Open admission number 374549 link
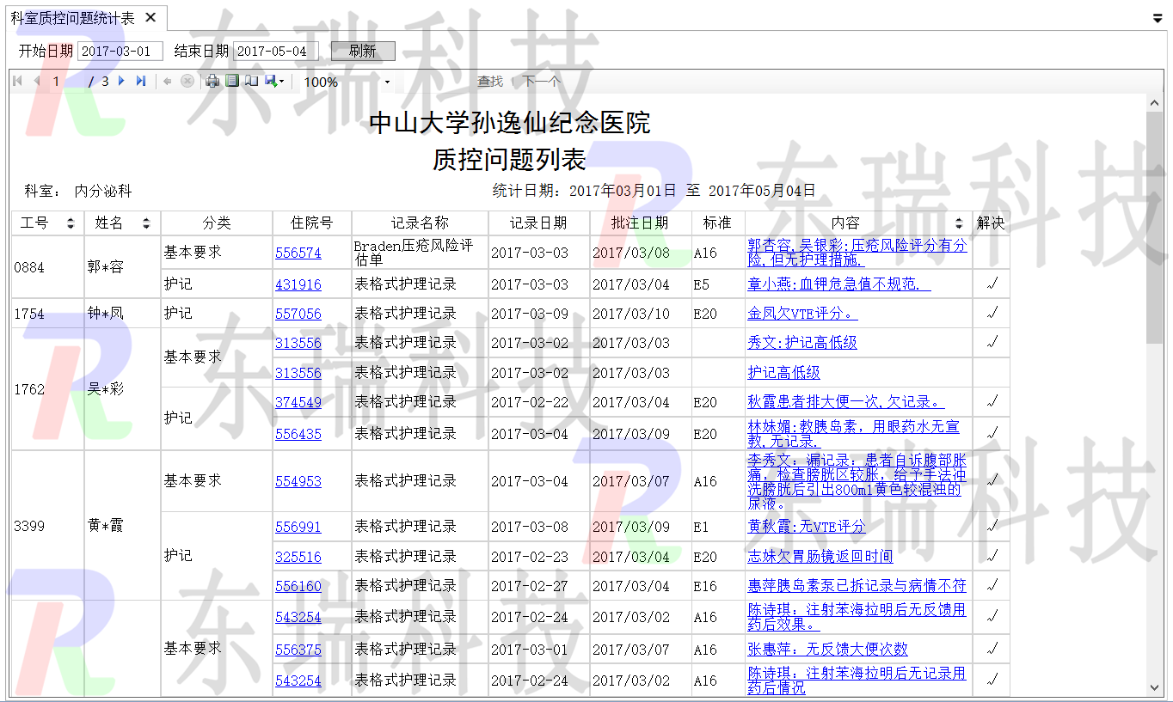Image resolution: width=1173 pixels, height=702 pixels. pos(298,402)
